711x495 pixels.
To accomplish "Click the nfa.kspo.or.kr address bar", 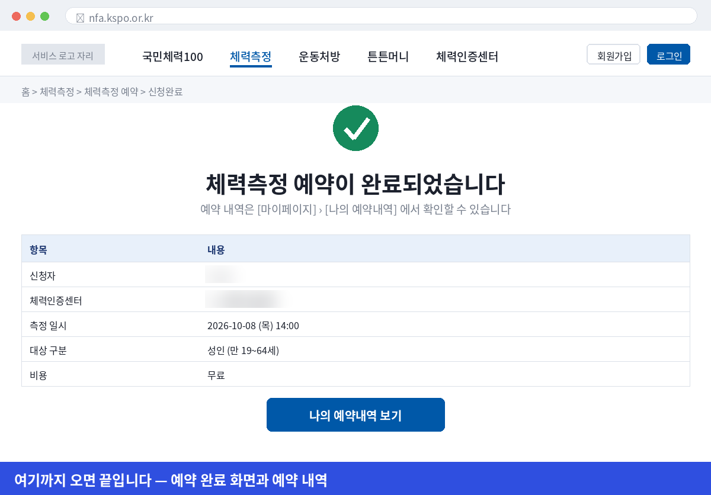I will (381, 16).
